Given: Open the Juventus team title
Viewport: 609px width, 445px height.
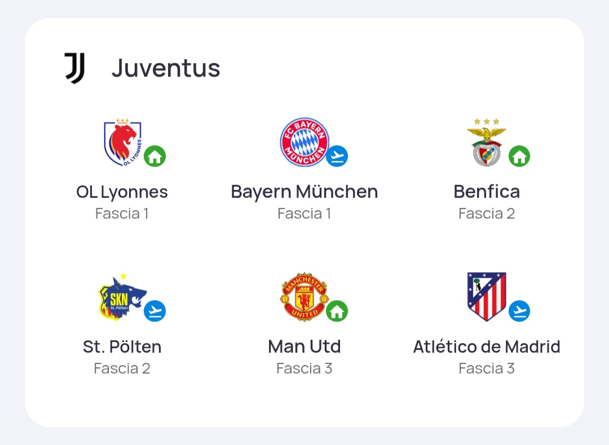Looking at the screenshot, I should coord(166,68).
